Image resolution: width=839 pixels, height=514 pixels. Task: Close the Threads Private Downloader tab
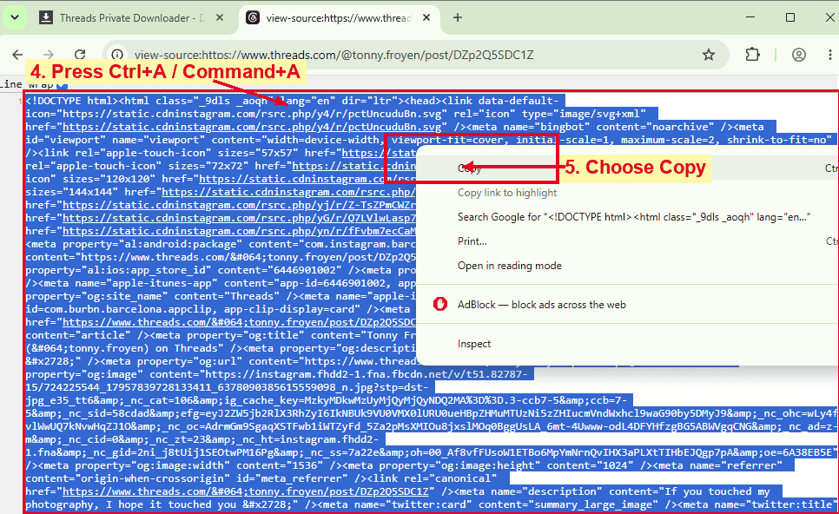pyautogui.click(x=220, y=17)
